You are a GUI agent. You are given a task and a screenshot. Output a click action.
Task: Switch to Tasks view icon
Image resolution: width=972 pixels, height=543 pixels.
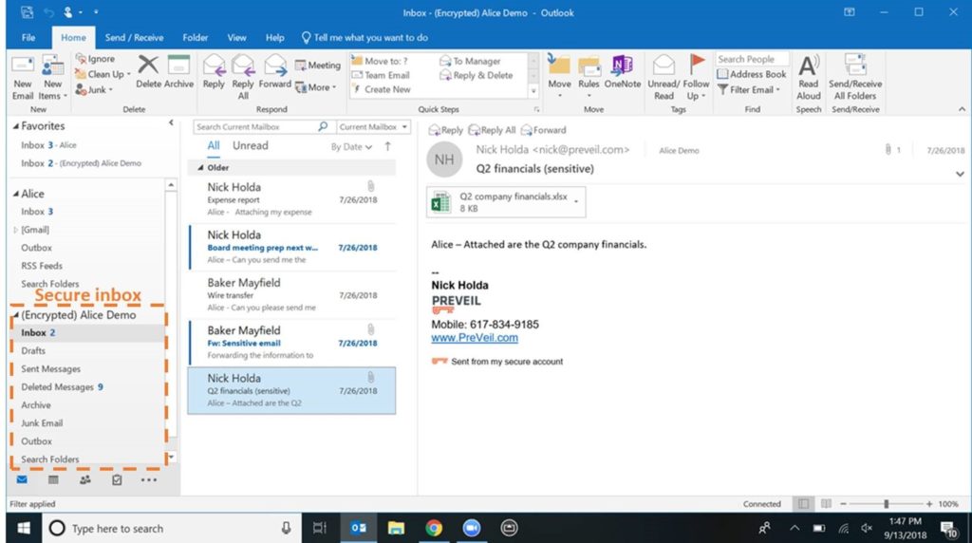(x=117, y=479)
